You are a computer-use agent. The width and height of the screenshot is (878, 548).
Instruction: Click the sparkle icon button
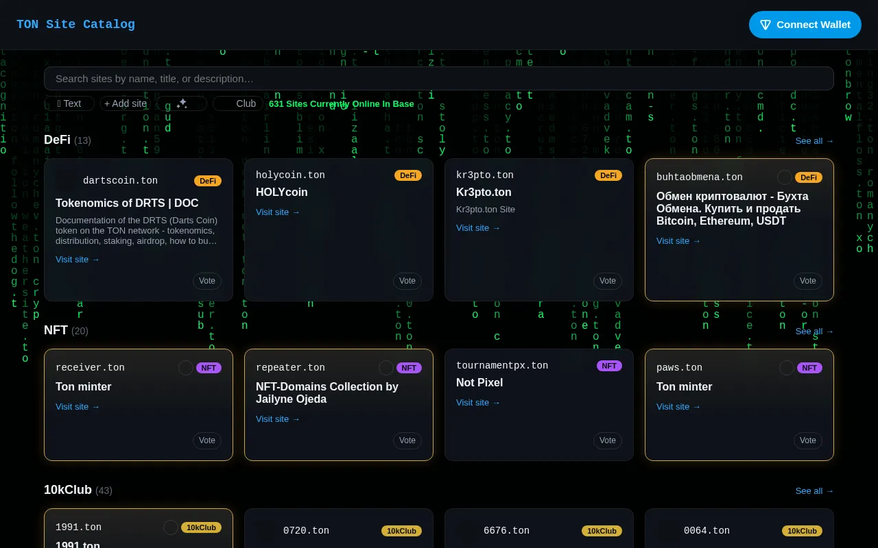pos(182,103)
